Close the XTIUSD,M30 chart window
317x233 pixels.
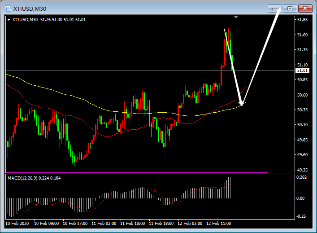click(305, 9)
